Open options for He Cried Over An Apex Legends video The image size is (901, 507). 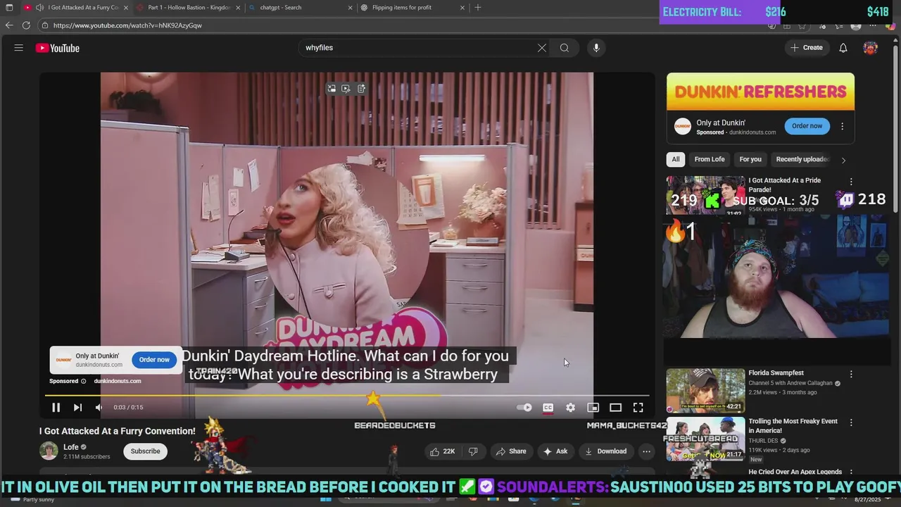(851, 472)
